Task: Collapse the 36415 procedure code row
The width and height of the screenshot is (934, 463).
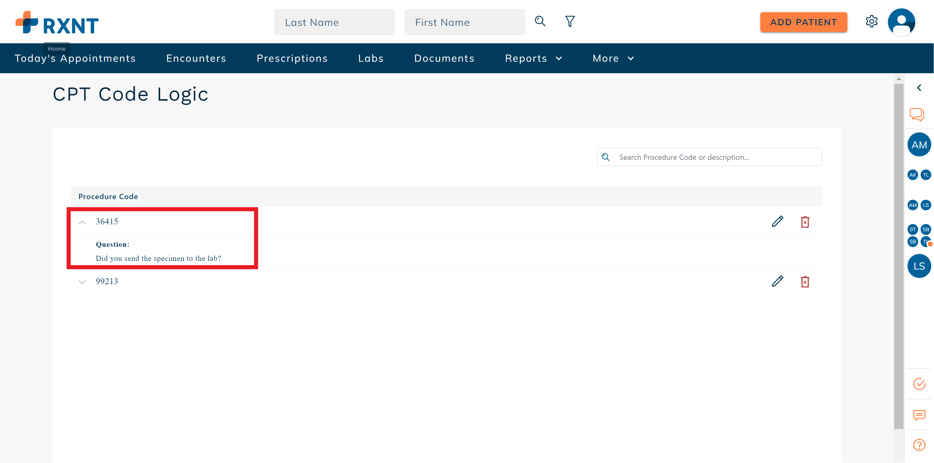Action: (82, 222)
